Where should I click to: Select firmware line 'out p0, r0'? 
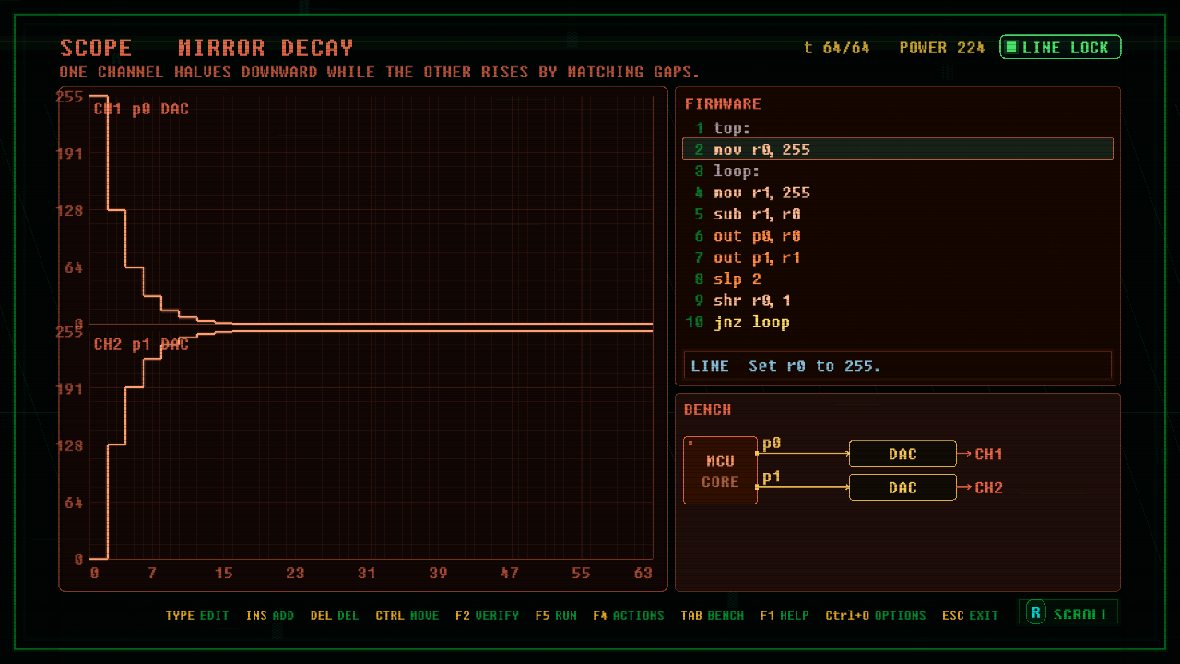[898, 236]
